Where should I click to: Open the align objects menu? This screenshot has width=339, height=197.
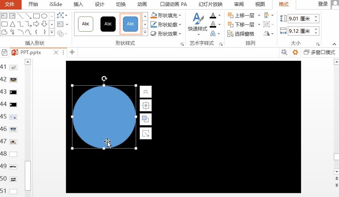click(x=269, y=15)
